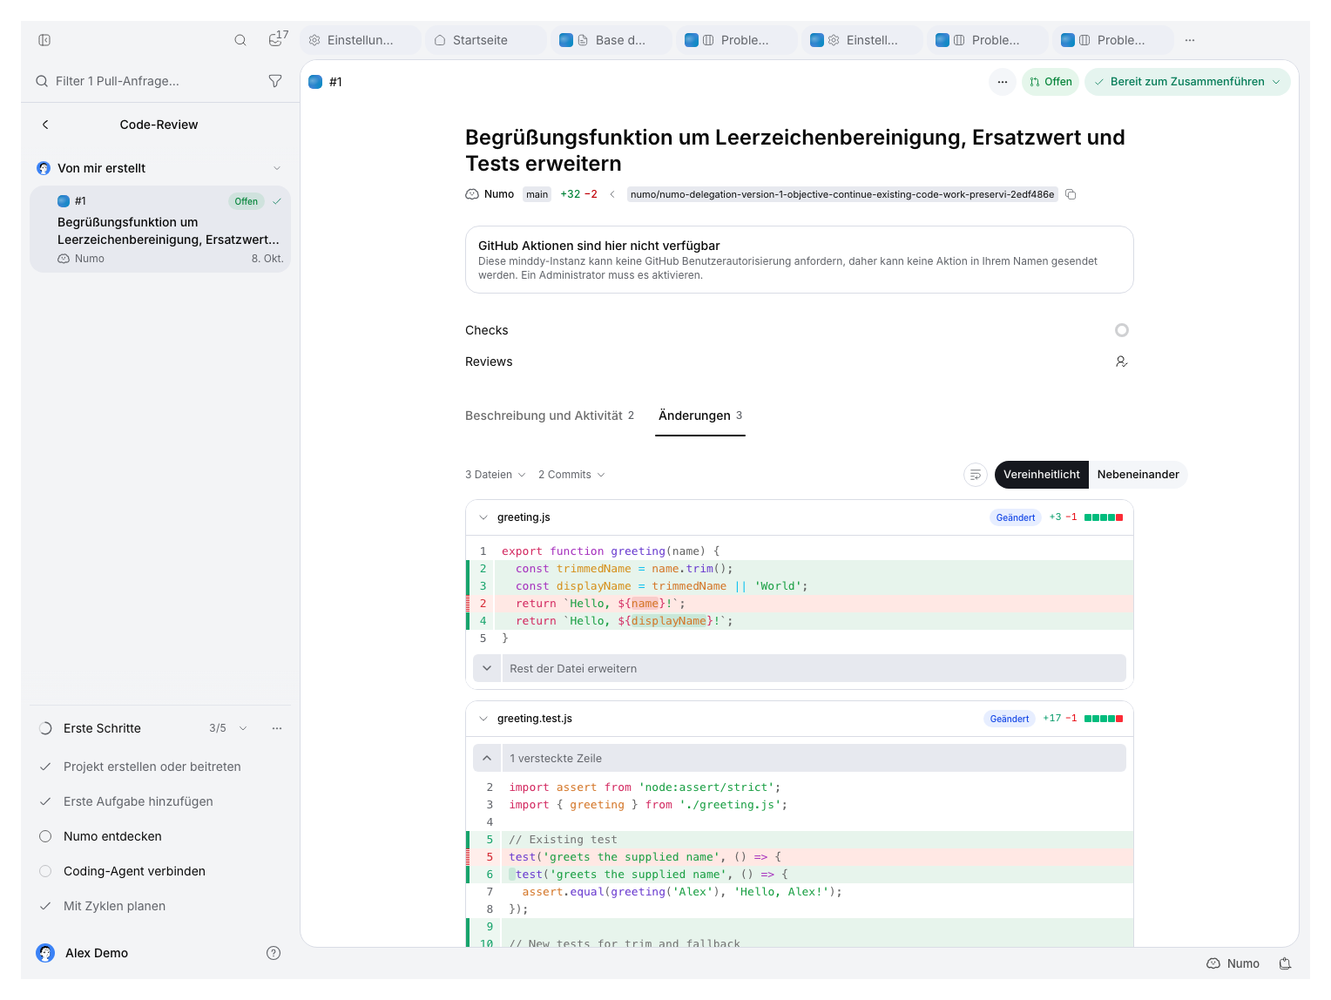Toggle Mit Zyklen planen step

(45, 906)
